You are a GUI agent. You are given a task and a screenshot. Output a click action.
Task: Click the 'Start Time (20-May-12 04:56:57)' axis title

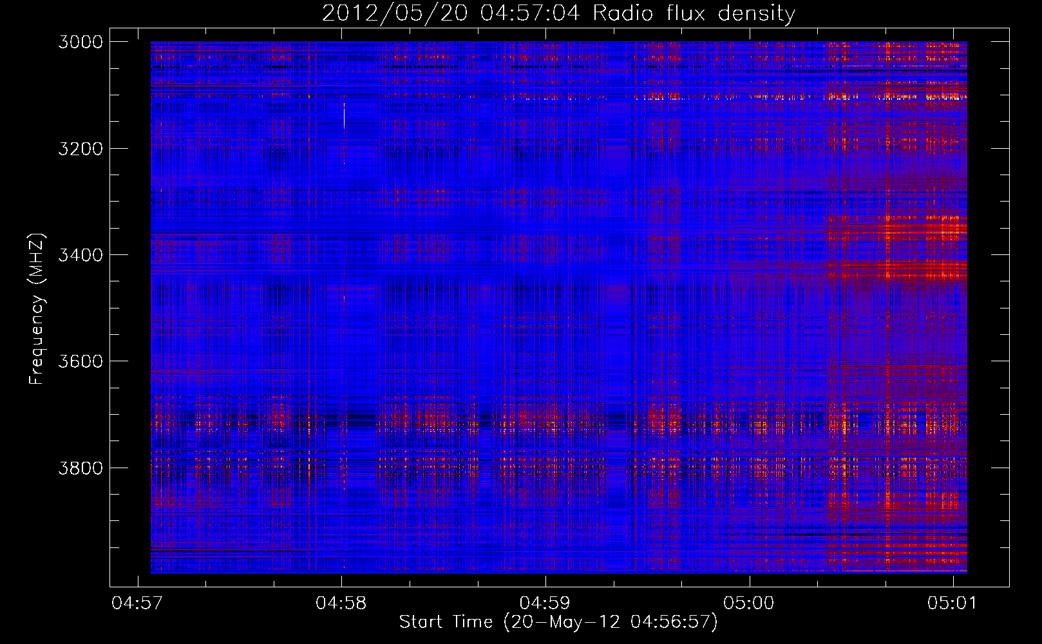558,622
